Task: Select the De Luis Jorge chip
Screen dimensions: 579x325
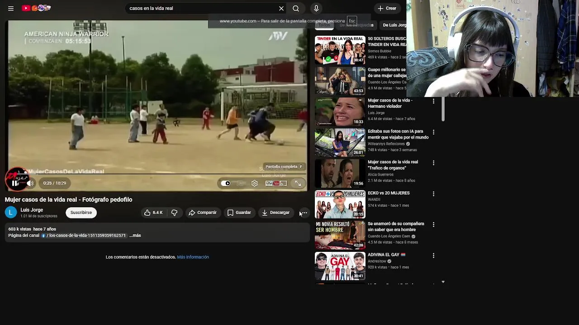Action: click(393, 25)
